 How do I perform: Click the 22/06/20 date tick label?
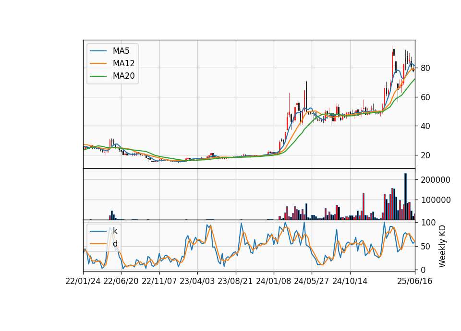(x=121, y=281)
